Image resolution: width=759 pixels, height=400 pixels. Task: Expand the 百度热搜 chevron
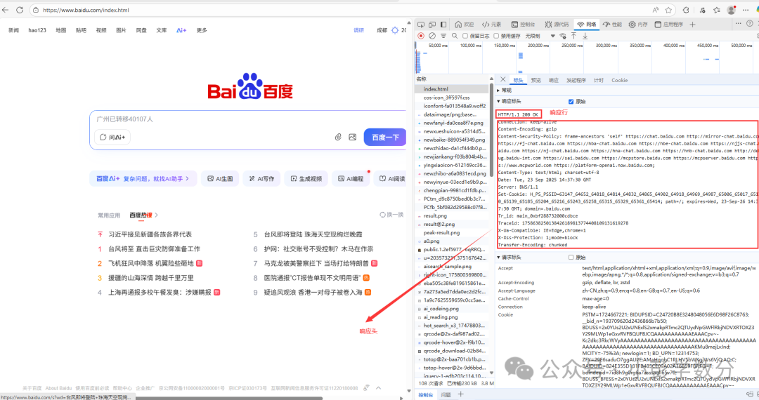tap(156, 215)
